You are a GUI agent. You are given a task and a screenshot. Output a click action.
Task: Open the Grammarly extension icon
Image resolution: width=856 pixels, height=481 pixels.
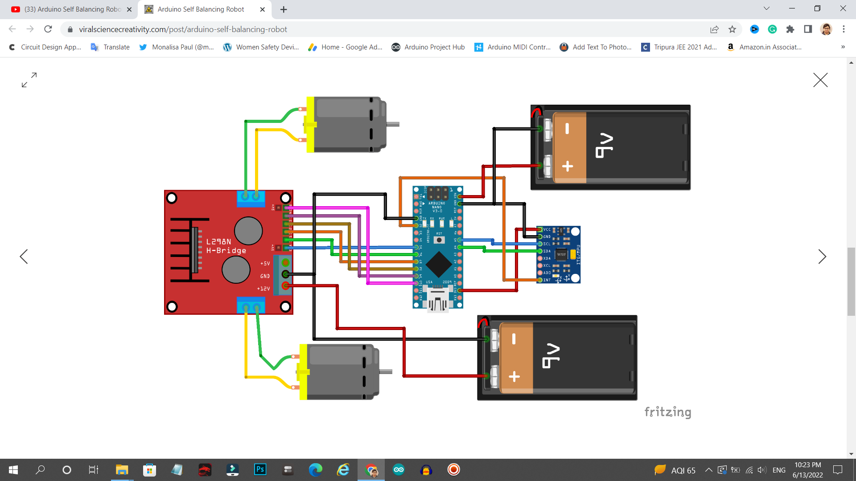point(772,29)
